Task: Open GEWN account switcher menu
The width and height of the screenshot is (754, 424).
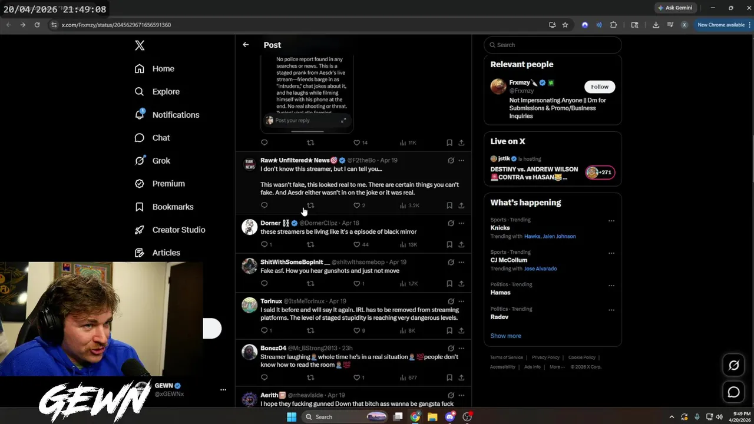Action: point(223,390)
